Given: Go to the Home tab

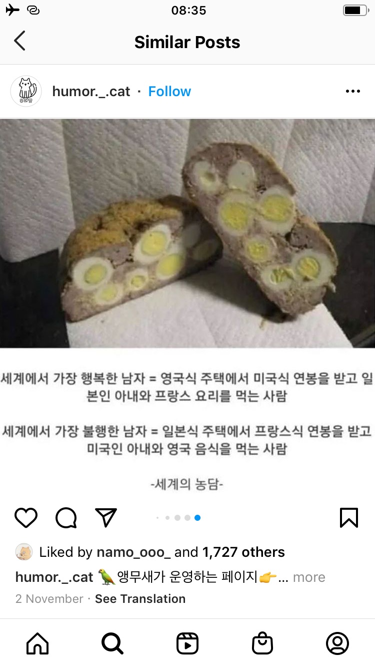Looking at the screenshot, I should pos(37,643).
